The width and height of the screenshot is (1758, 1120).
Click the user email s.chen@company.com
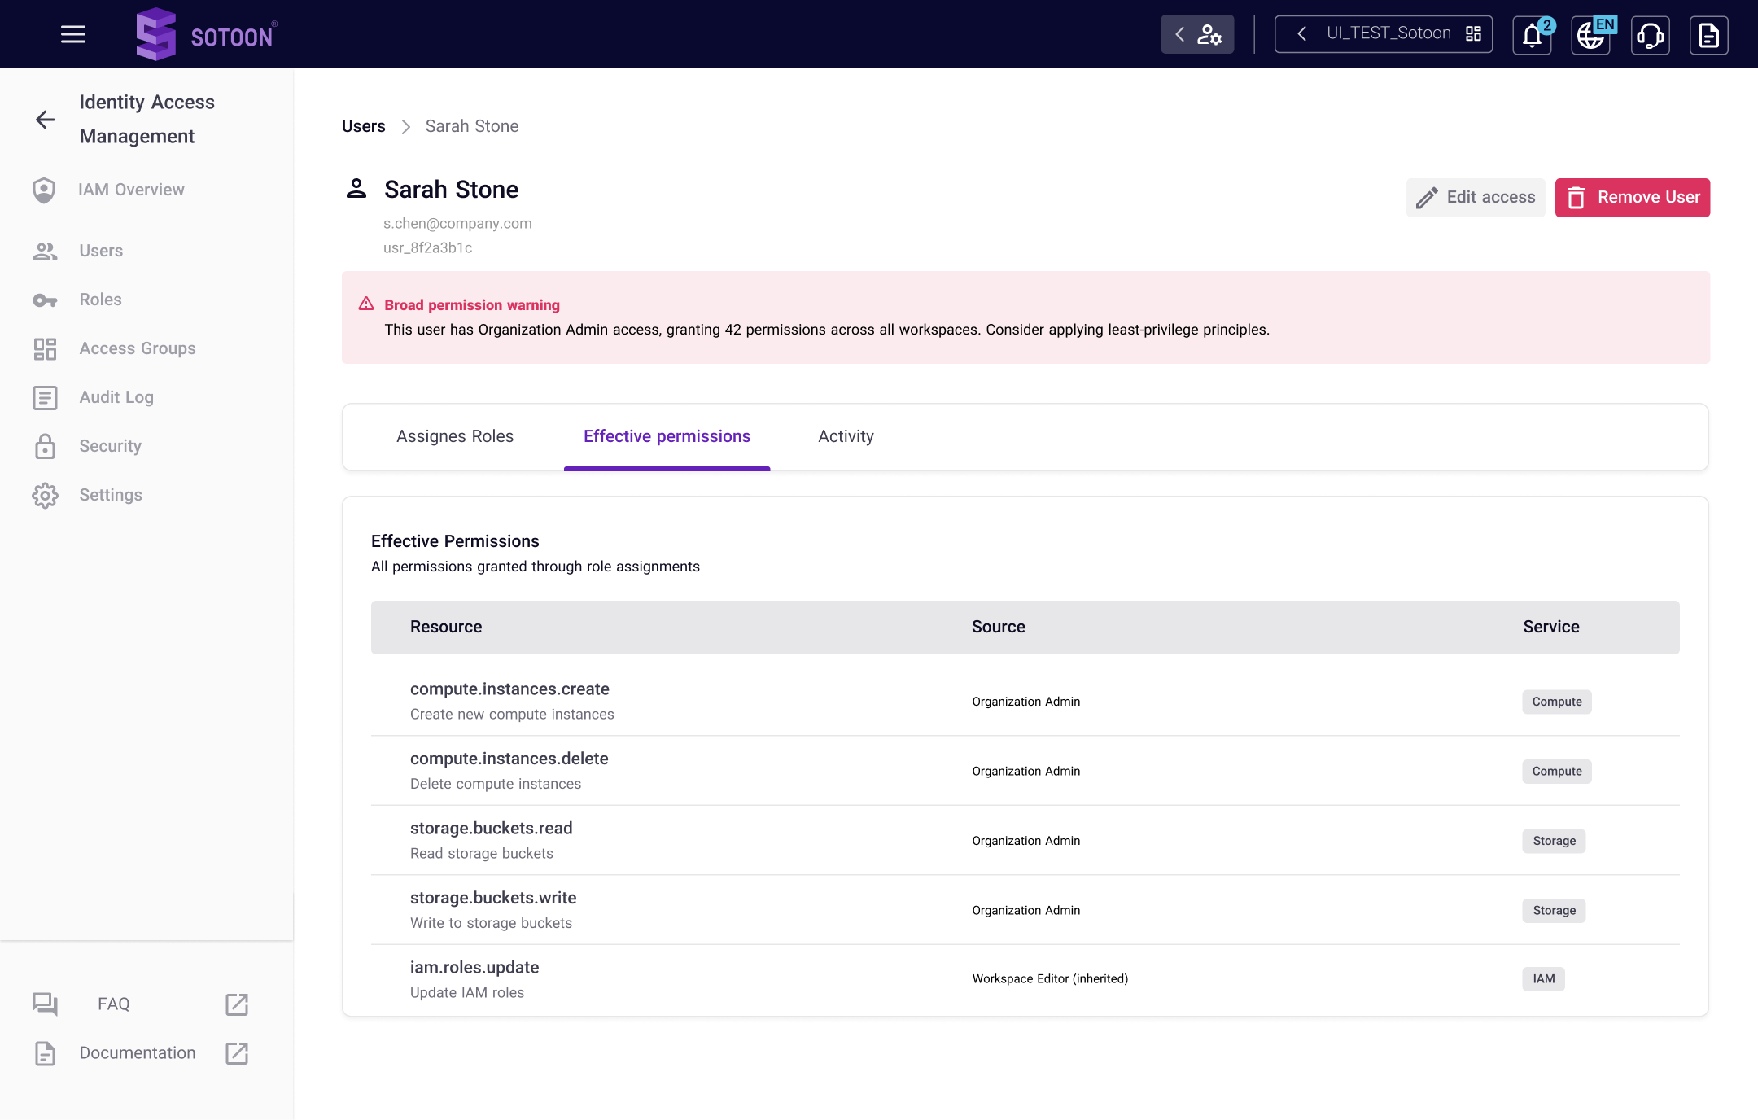point(457,224)
